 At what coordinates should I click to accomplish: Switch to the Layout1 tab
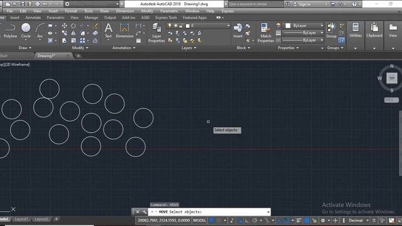point(21,219)
